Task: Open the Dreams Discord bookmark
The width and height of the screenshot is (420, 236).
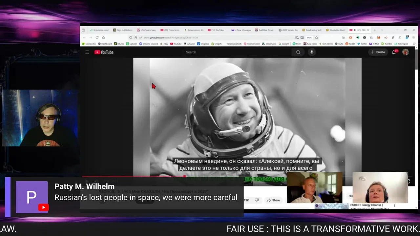Action: [x=148, y=44]
